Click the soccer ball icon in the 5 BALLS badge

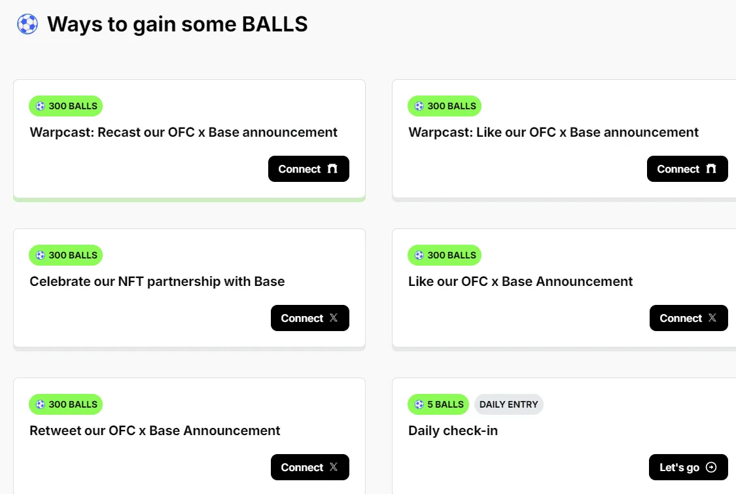(417, 404)
